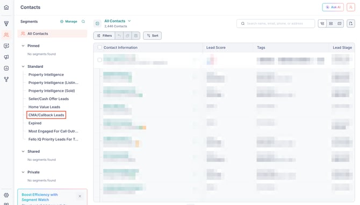Click the Filters button
The height and width of the screenshot is (205, 360).
[104, 36]
